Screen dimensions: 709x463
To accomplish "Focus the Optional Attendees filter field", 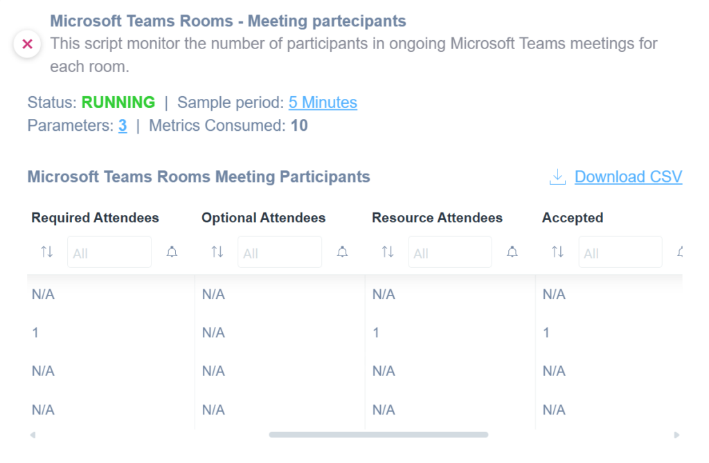I will pos(280,252).
